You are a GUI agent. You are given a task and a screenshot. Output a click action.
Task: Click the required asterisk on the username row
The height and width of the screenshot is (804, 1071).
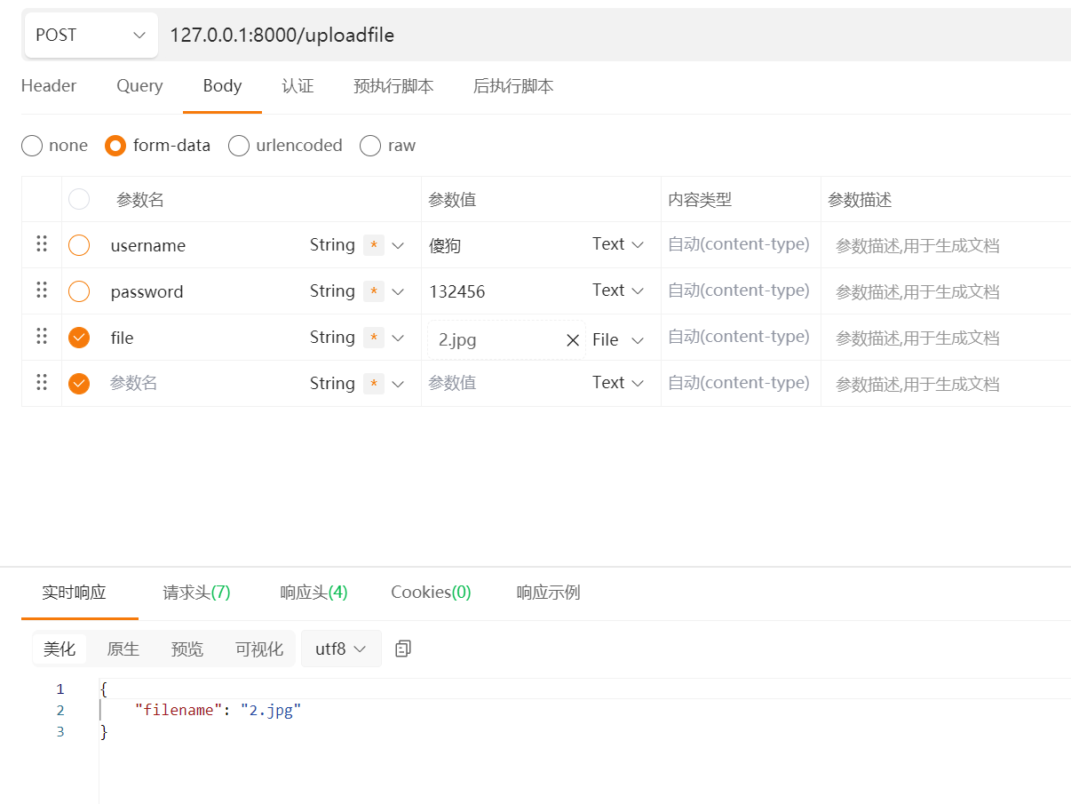point(374,245)
